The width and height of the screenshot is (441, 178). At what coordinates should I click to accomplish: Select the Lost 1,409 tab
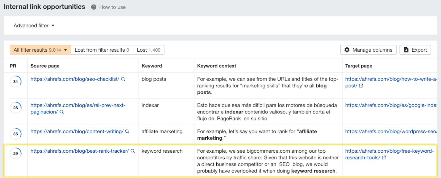[x=149, y=50]
